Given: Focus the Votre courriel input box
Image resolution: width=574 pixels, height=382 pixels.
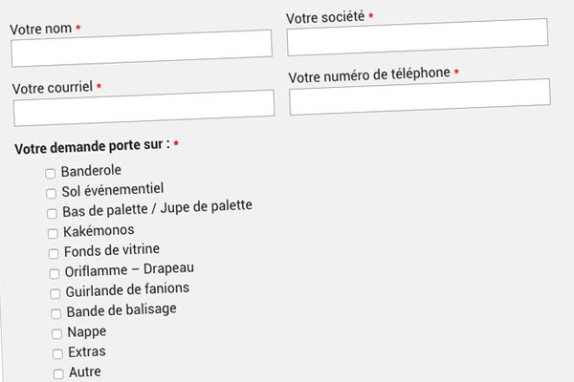Looking at the screenshot, I should (x=143, y=108).
